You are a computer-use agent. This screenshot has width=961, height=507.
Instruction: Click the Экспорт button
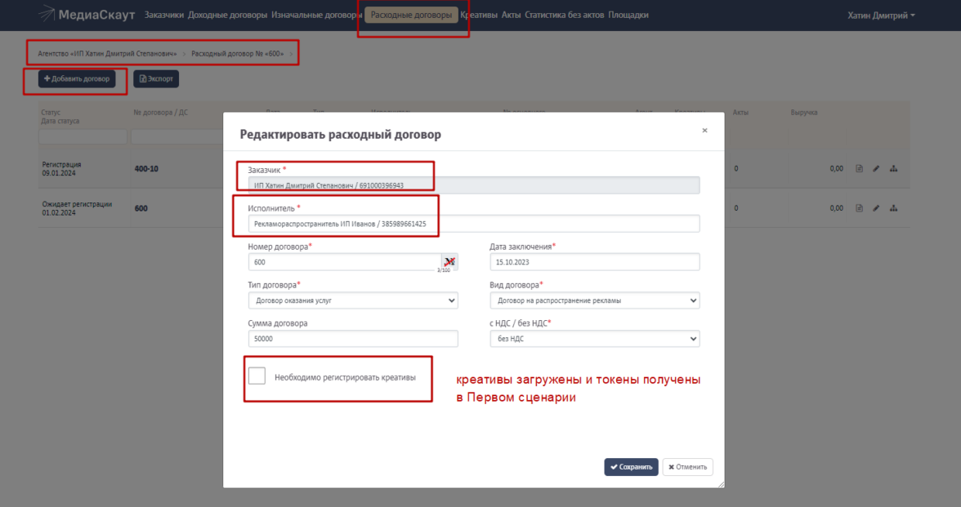click(156, 78)
